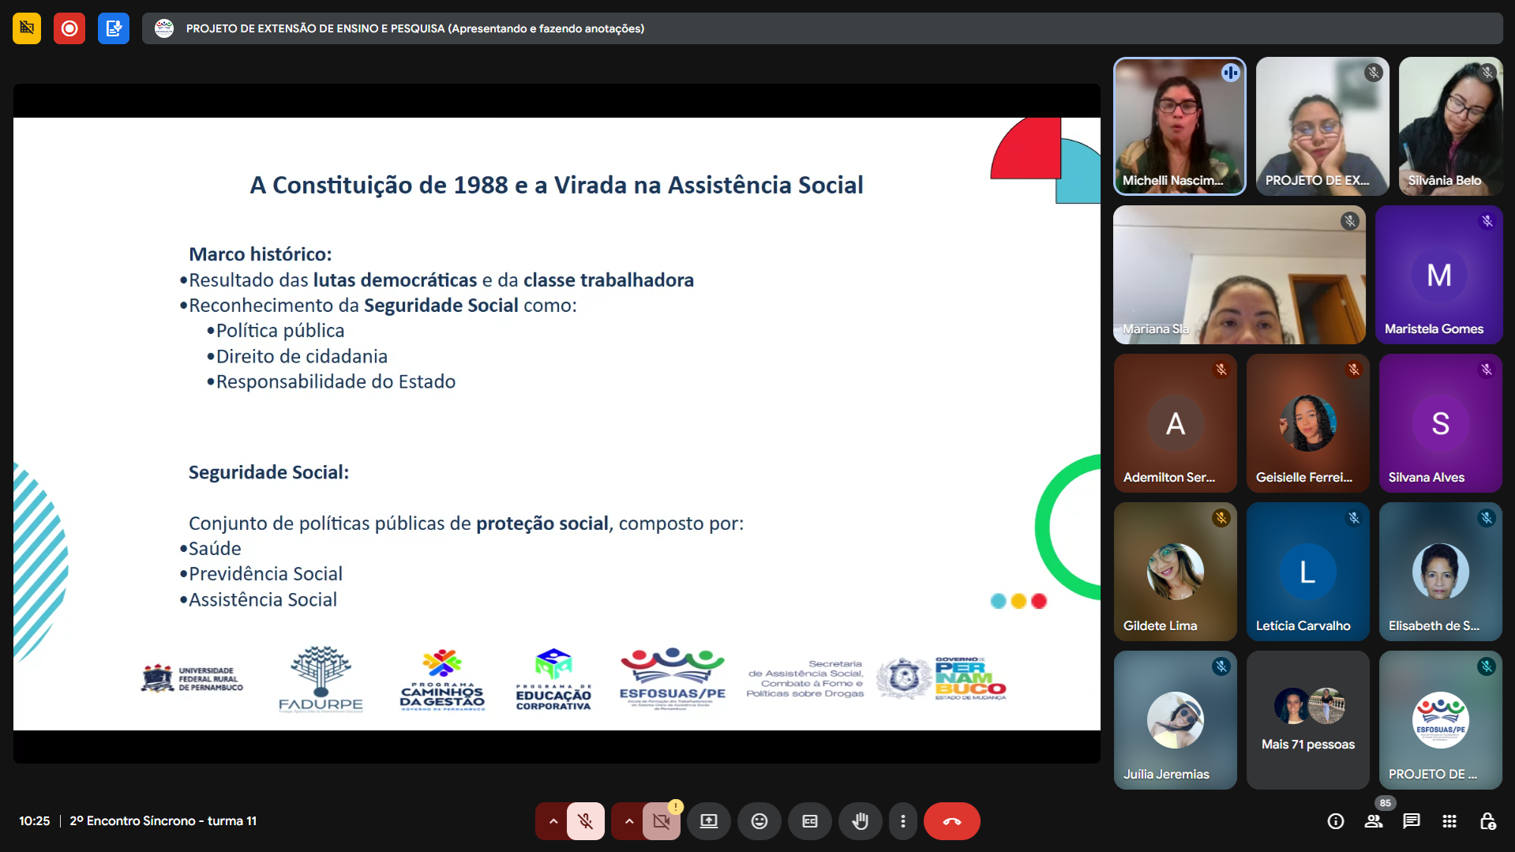Expand video settings arrow beside camera

click(x=628, y=821)
